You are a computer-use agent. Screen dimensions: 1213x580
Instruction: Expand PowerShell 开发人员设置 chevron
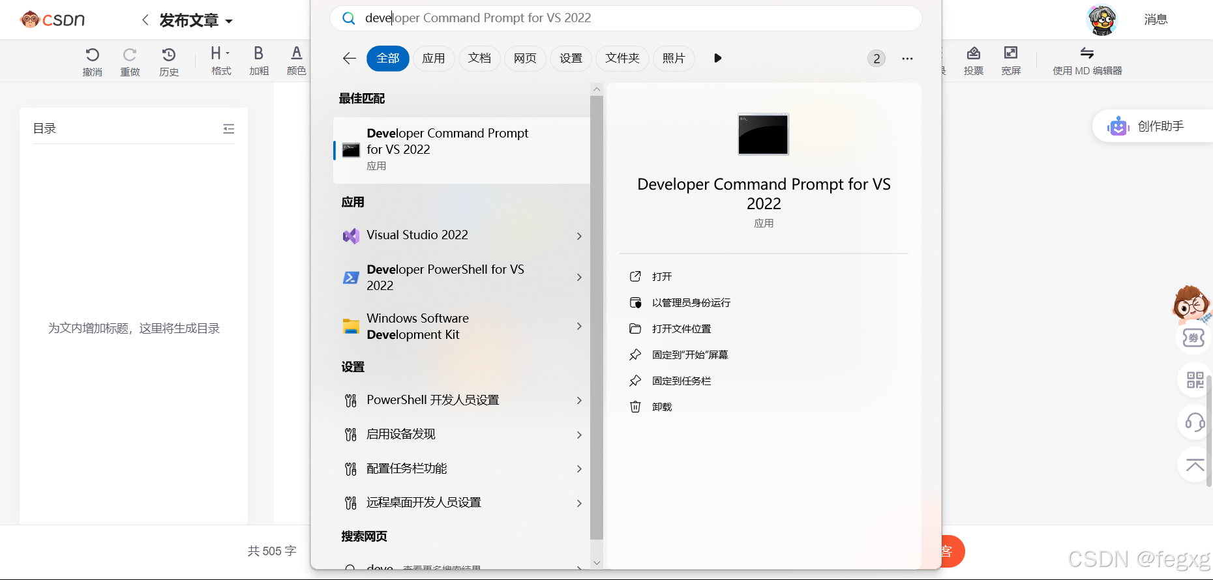pyautogui.click(x=579, y=401)
